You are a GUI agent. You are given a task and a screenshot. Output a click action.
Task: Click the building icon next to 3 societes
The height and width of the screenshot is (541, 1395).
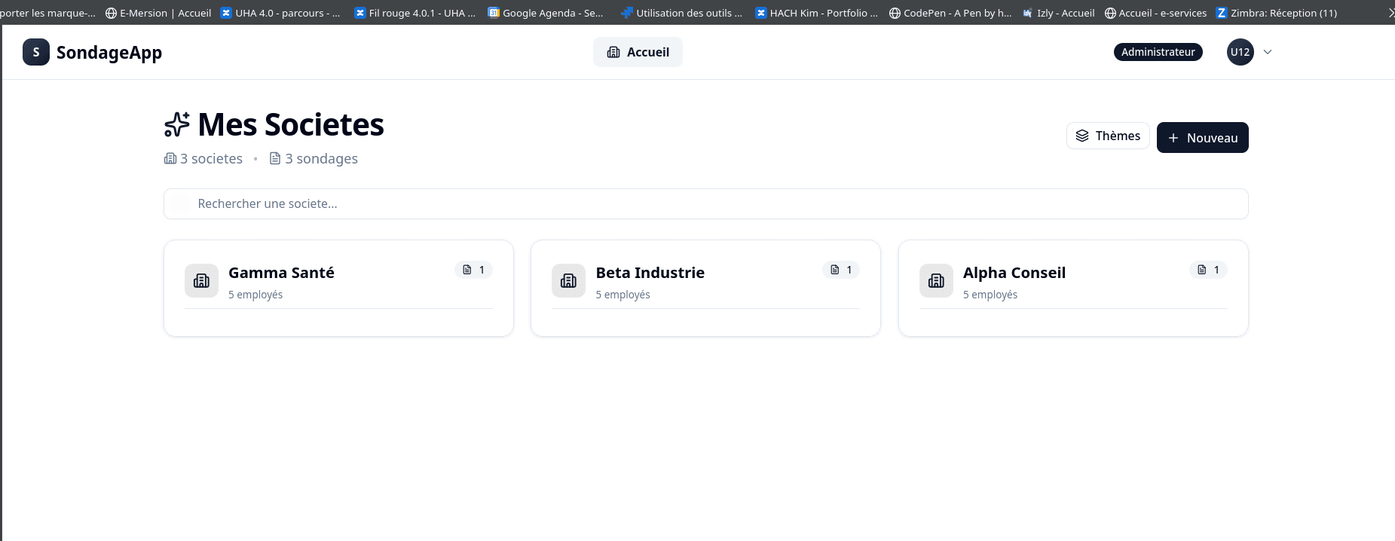point(170,158)
